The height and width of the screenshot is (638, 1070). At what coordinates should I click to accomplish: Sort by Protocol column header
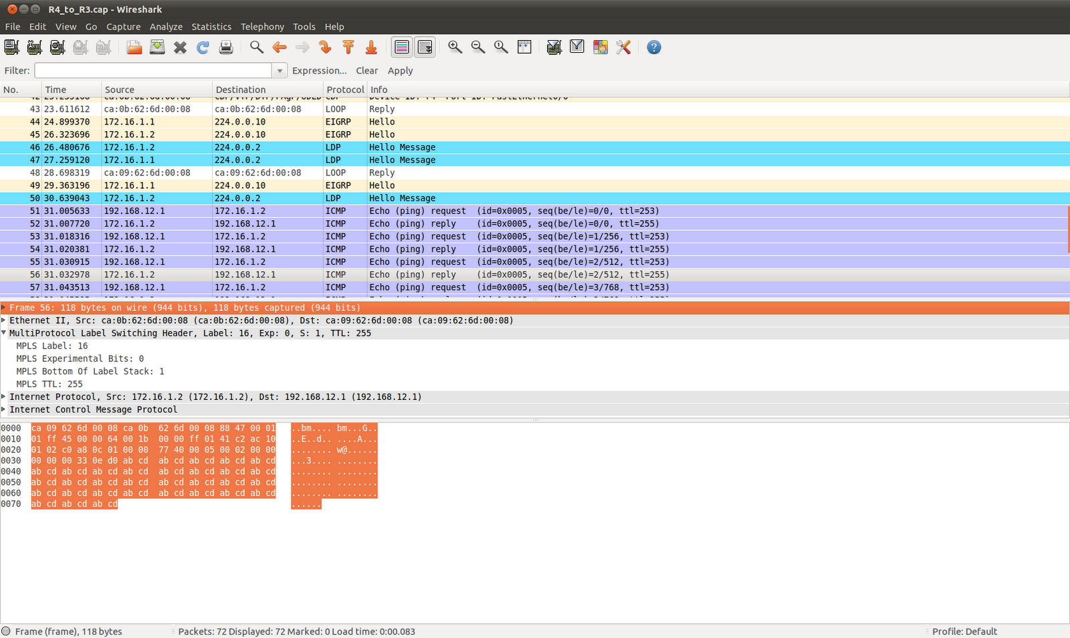(x=344, y=90)
